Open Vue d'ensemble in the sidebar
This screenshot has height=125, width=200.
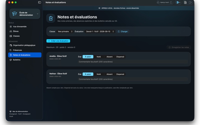(x=24, y=26)
